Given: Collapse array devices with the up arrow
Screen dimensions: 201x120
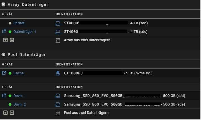Looking at the screenshot, I should (12, 40).
